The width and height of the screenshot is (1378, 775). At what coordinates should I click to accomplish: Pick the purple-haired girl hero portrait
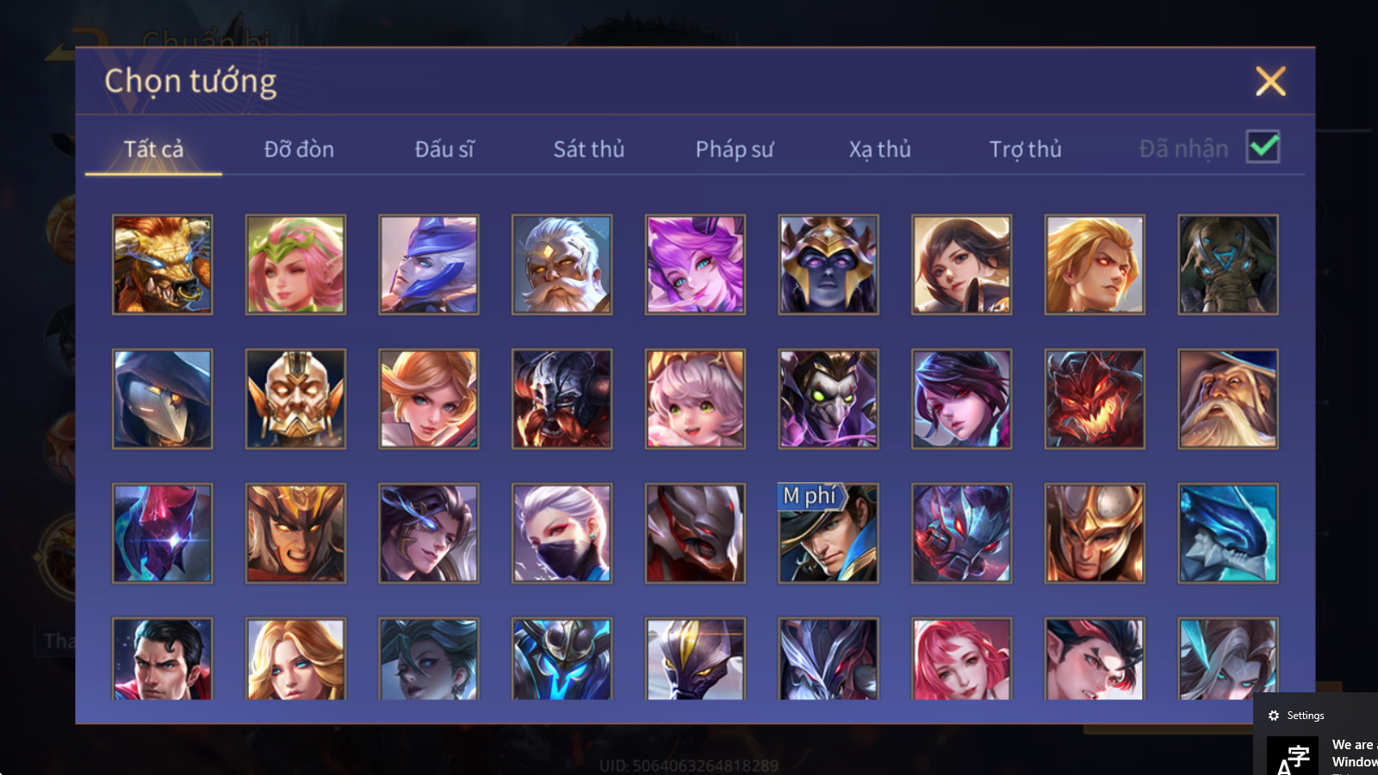pos(695,264)
